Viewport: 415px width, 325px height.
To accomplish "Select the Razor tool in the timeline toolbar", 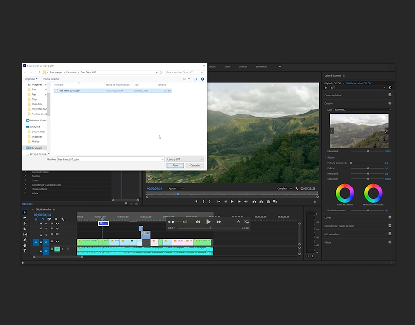I will (x=25, y=229).
